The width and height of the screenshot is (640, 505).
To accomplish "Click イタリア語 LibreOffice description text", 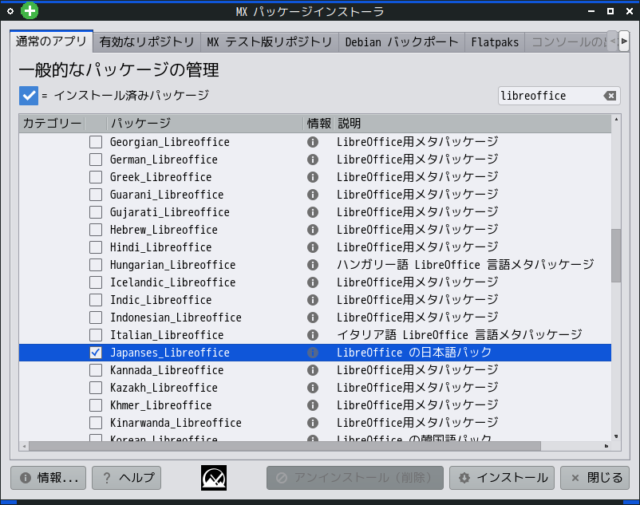I will (x=460, y=335).
